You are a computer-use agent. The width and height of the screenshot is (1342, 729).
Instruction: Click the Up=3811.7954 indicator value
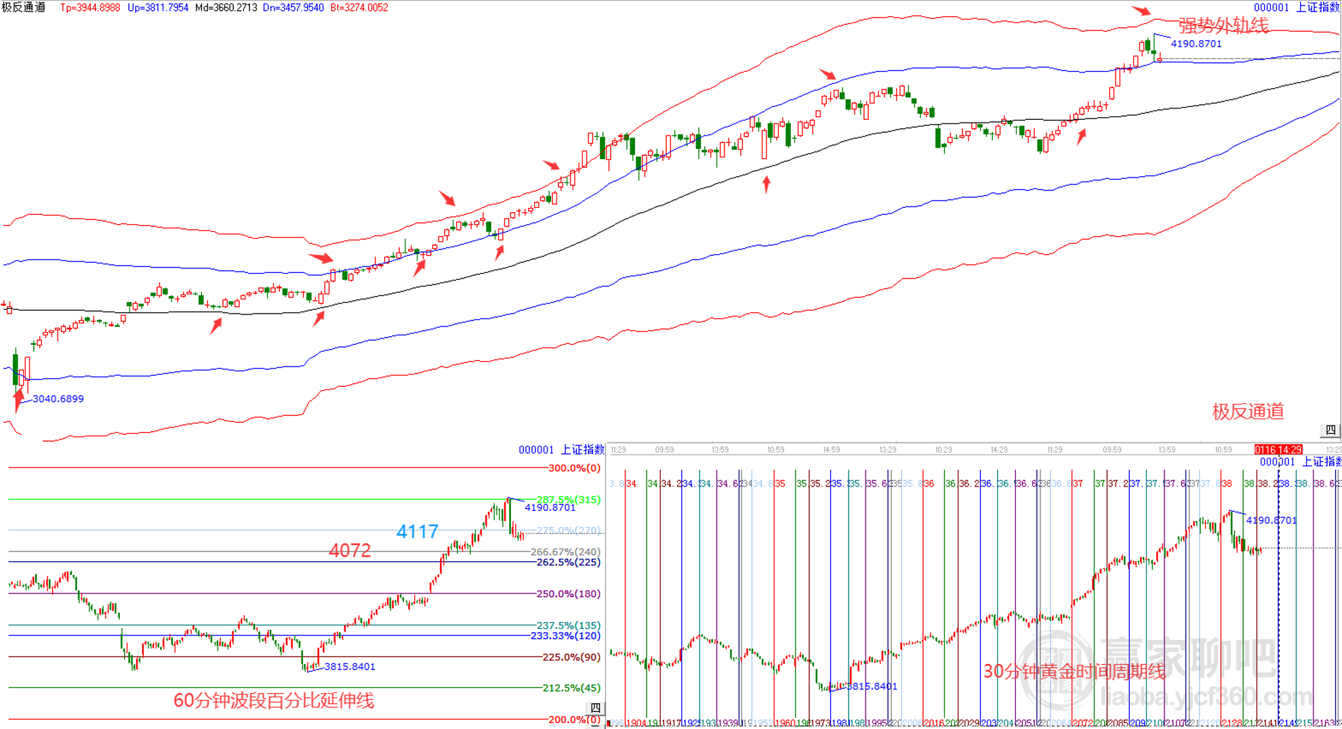coord(158,7)
